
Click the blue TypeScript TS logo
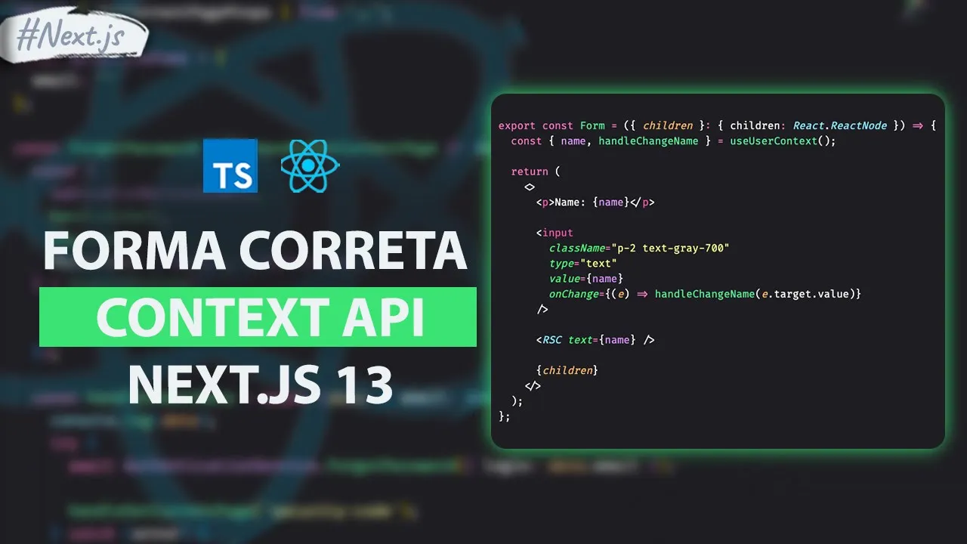[230, 165]
